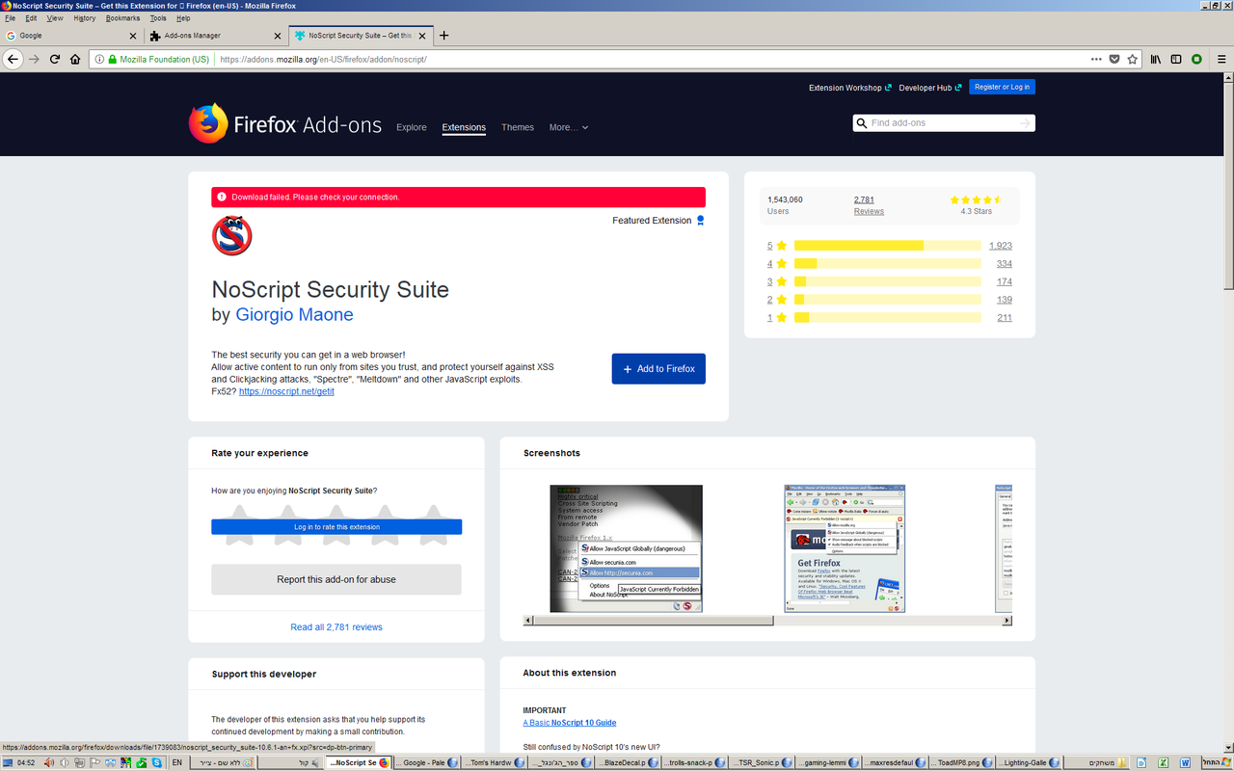This screenshot has width=1234, height=771.
Task: Open first NoScript screenshot thumbnail
Action: point(626,548)
